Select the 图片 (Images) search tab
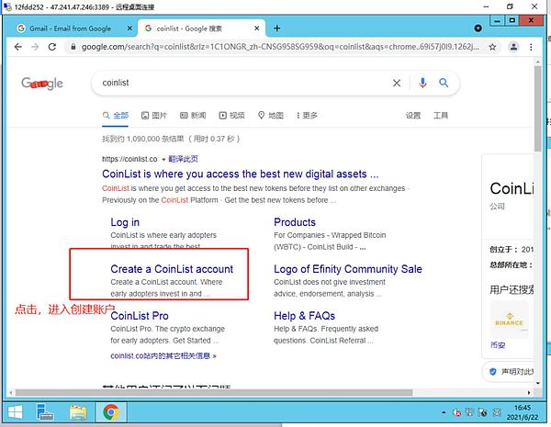This screenshot has width=551, height=427. coord(153,116)
